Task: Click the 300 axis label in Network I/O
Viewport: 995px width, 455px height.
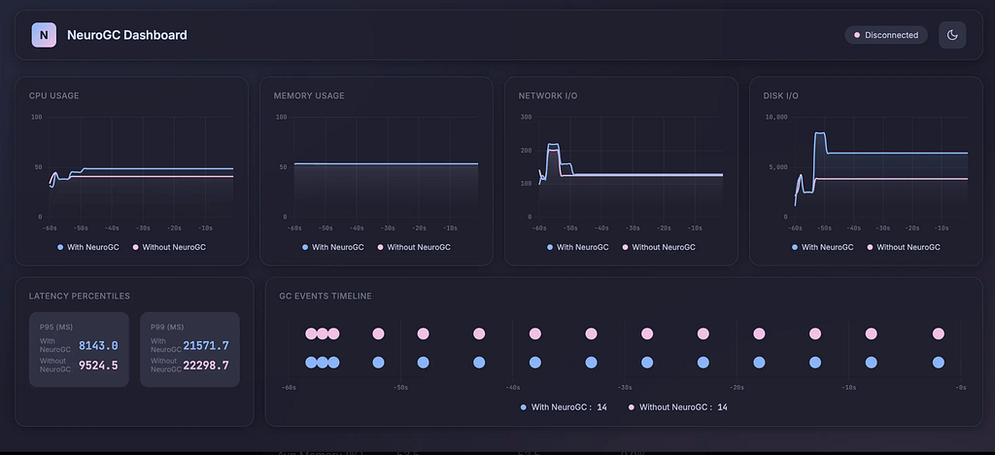Action: click(526, 118)
